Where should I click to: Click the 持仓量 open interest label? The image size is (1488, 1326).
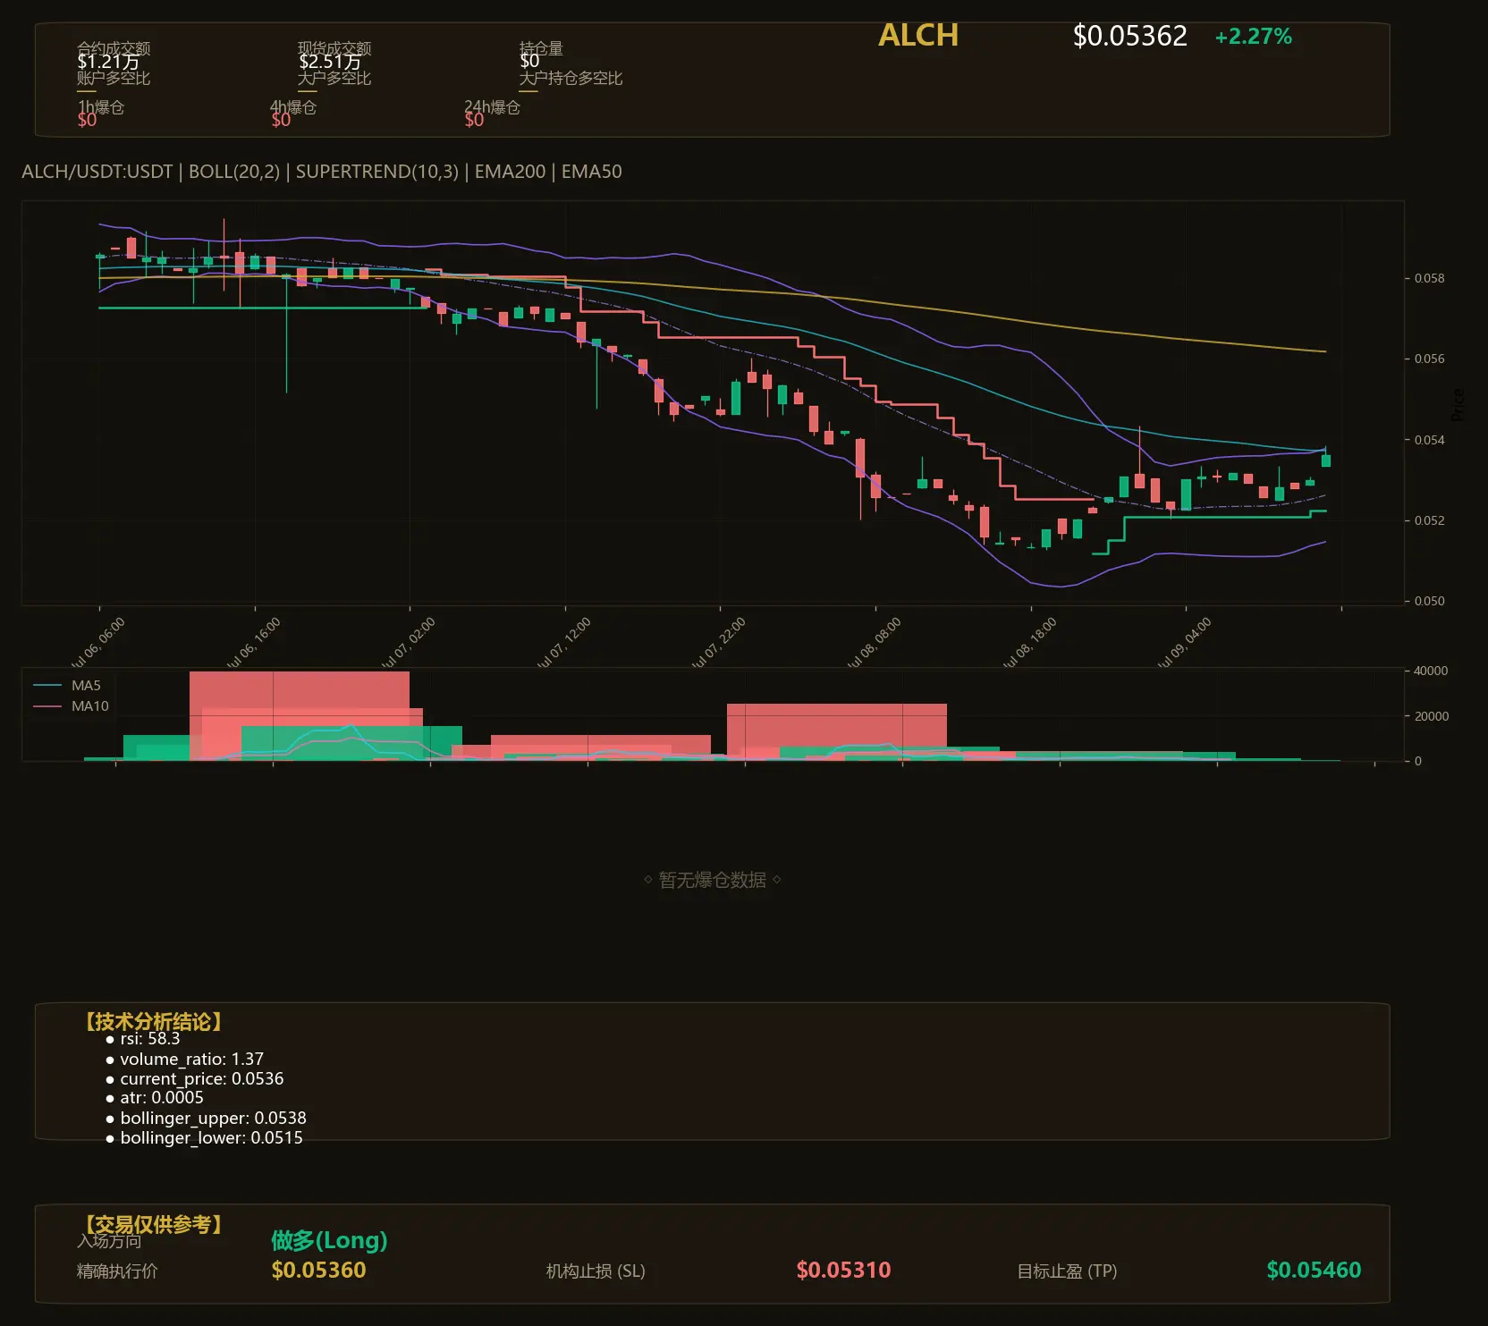pos(541,48)
